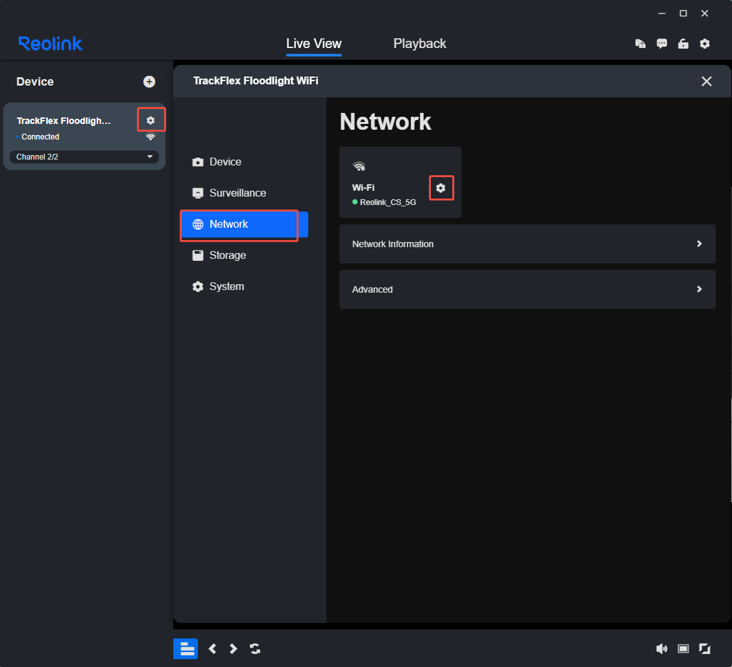Click the Reolink_CS_5G network name
Image resolution: width=732 pixels, height=667 pixels.
coord(387,202)
